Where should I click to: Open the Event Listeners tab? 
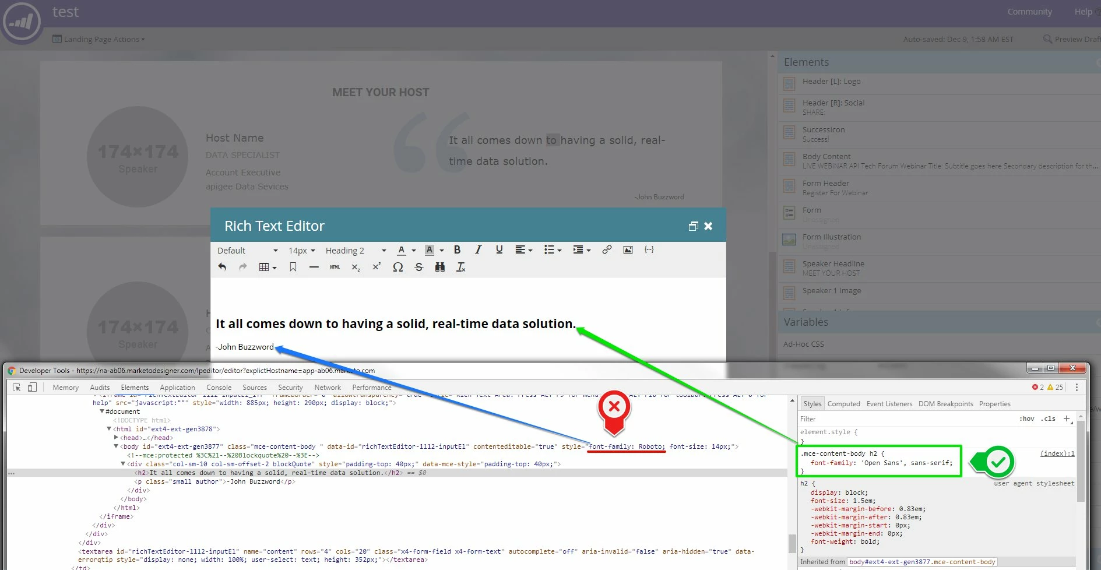tap(889, 403)
